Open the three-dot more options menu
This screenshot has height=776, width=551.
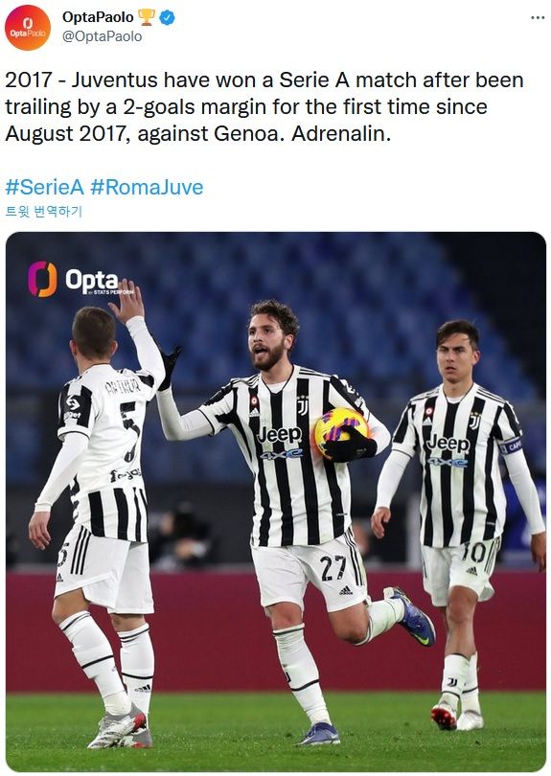point(538,18)
